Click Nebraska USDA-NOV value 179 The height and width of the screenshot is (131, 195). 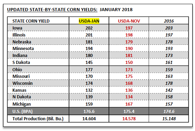click(129, 42)
